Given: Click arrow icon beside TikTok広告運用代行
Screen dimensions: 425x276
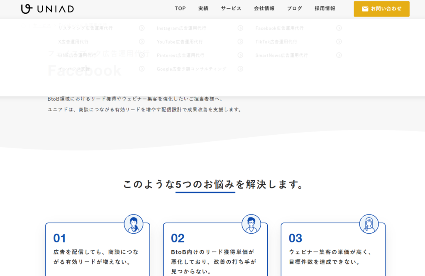Looking at the screenshot, I should point(339,42).
